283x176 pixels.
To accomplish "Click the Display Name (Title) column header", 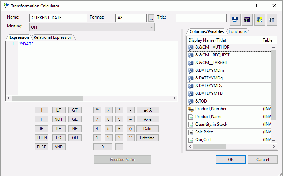I will (x=224, y=40).
